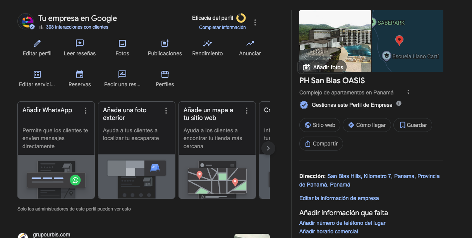Image resolution: width=472 pixels, height=238 pixels.
Task: Open Rendimiento performance chart icon
Action: click(208, 43)
